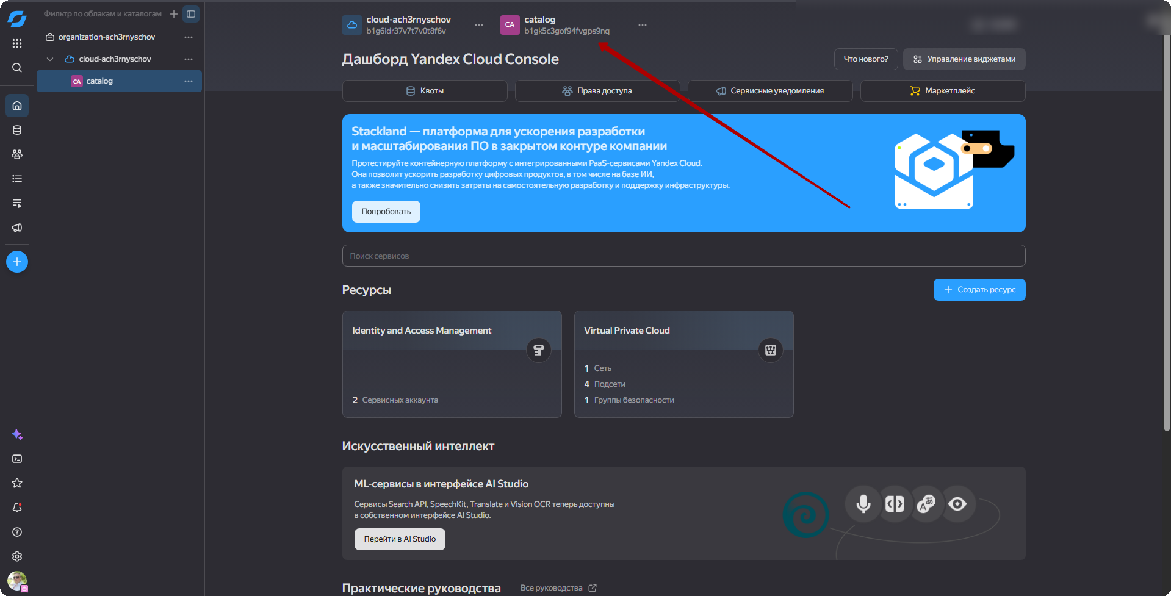Launch the cloud shell terminal icon

(x=17, y=459)
